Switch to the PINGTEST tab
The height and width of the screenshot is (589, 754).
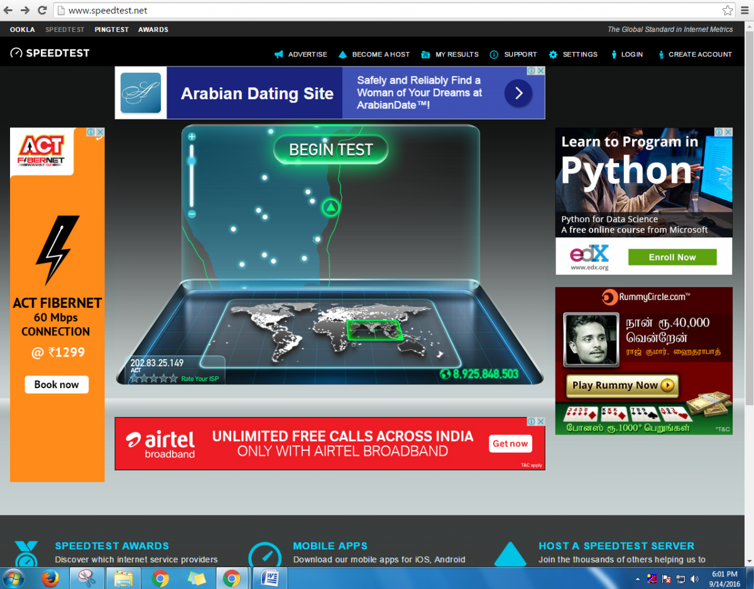click(112, 30)
